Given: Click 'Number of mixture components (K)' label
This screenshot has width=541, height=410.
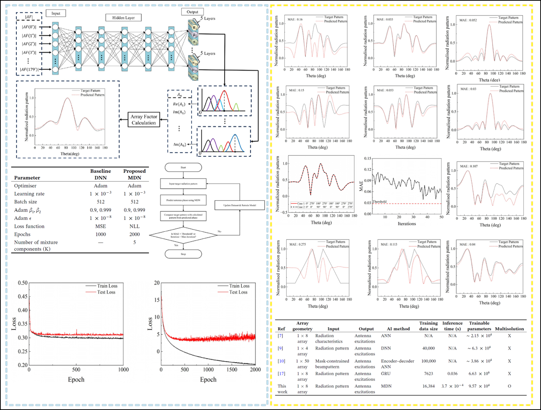Looking at the screenshot, I should pyautogui.click(x=36, y=246).
